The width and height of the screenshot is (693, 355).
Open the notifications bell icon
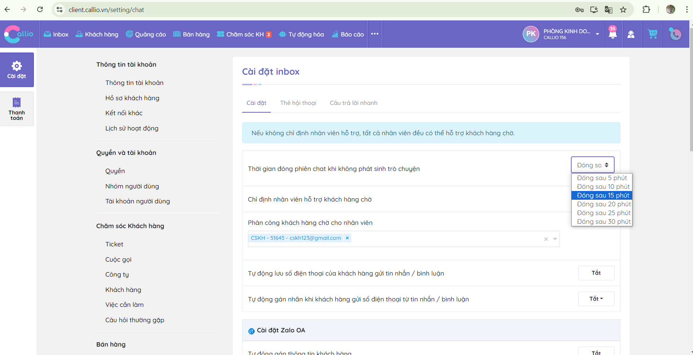pos(613,34)
